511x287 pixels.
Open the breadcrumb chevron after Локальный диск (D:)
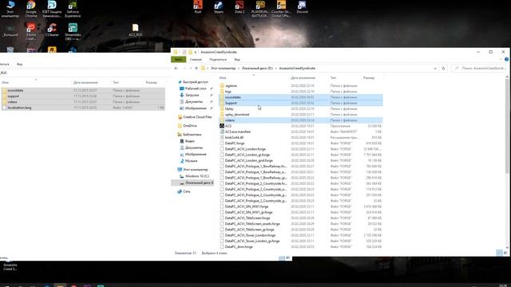coord(276,69)
